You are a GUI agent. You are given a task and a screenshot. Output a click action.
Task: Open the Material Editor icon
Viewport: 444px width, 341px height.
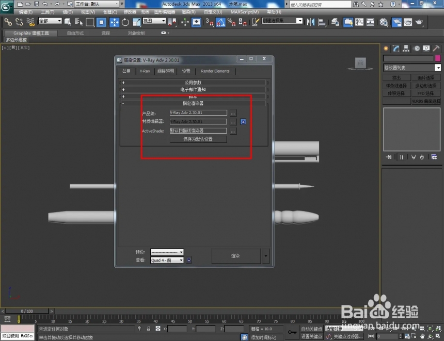(x=384, y=22)
